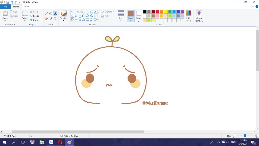Pick the yellow color swatch
Image resolution: width=259 pixels, height=146 pixels.
[166, 12]
